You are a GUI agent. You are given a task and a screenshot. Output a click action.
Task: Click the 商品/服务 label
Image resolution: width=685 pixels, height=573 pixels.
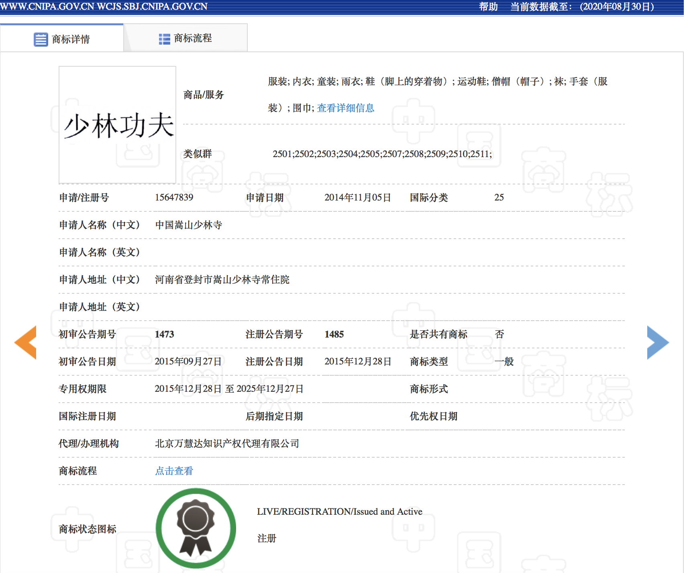pyautogui.click(x=203, y=95)
